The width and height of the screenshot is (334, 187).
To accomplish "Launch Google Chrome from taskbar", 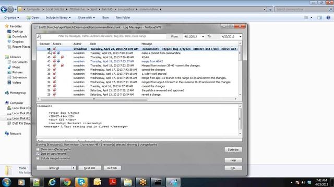I will click(x=67, y=182).
